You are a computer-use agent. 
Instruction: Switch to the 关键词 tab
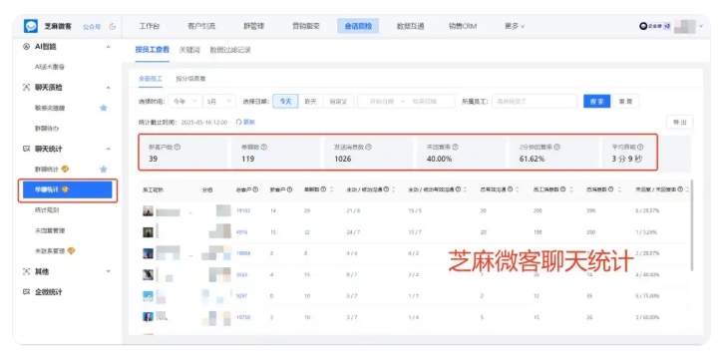(189, 50)
